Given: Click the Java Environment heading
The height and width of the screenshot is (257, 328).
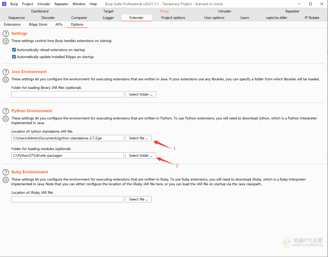Looking at the screenshot, I should [x=29, y=72].
